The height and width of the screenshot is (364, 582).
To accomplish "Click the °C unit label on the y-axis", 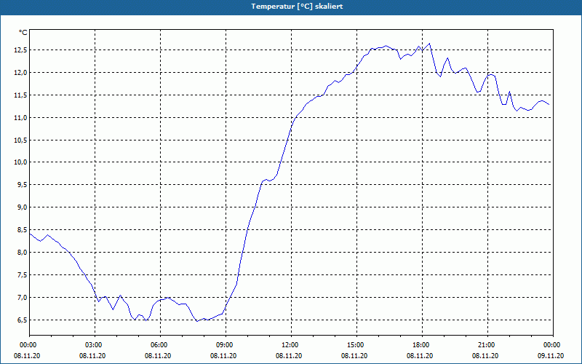I will click(23, 33).
